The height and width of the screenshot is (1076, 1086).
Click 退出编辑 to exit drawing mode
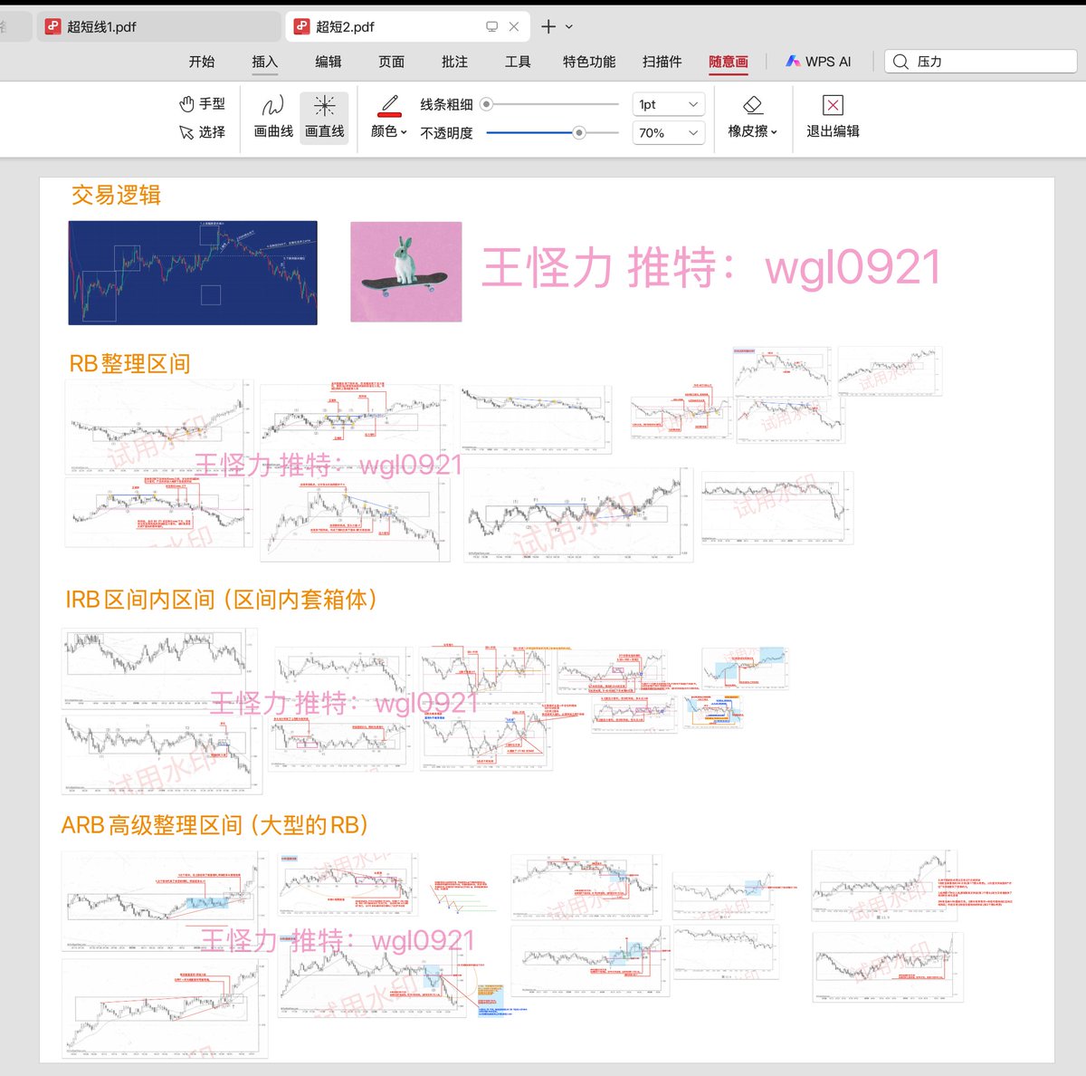click(x=831, y=118)
